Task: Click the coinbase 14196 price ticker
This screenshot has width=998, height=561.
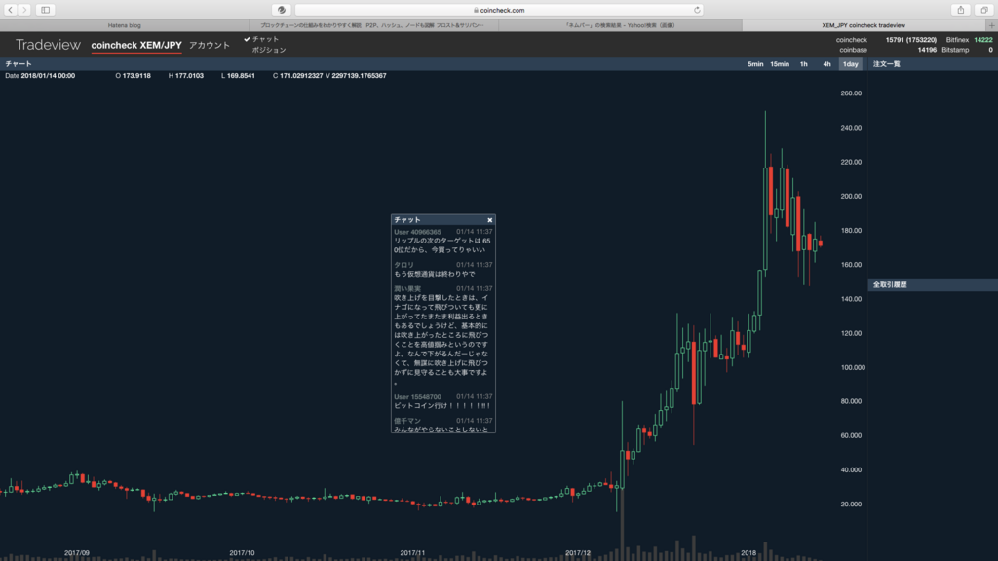Action: click(x=887, y=50)
